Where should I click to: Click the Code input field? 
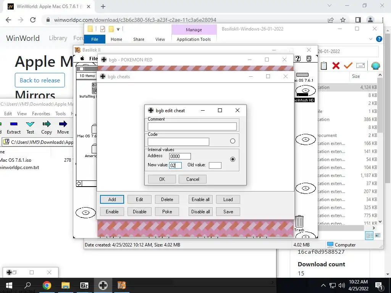click(178, 142)
